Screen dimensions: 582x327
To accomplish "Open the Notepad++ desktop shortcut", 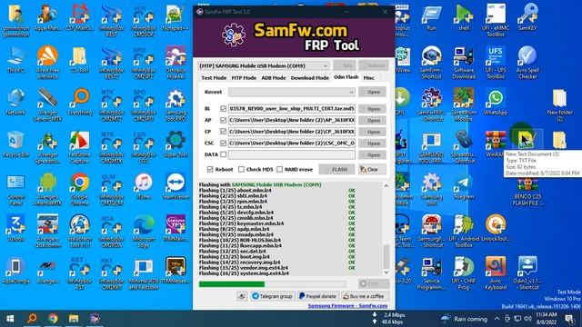I will (x=176, y=17).
